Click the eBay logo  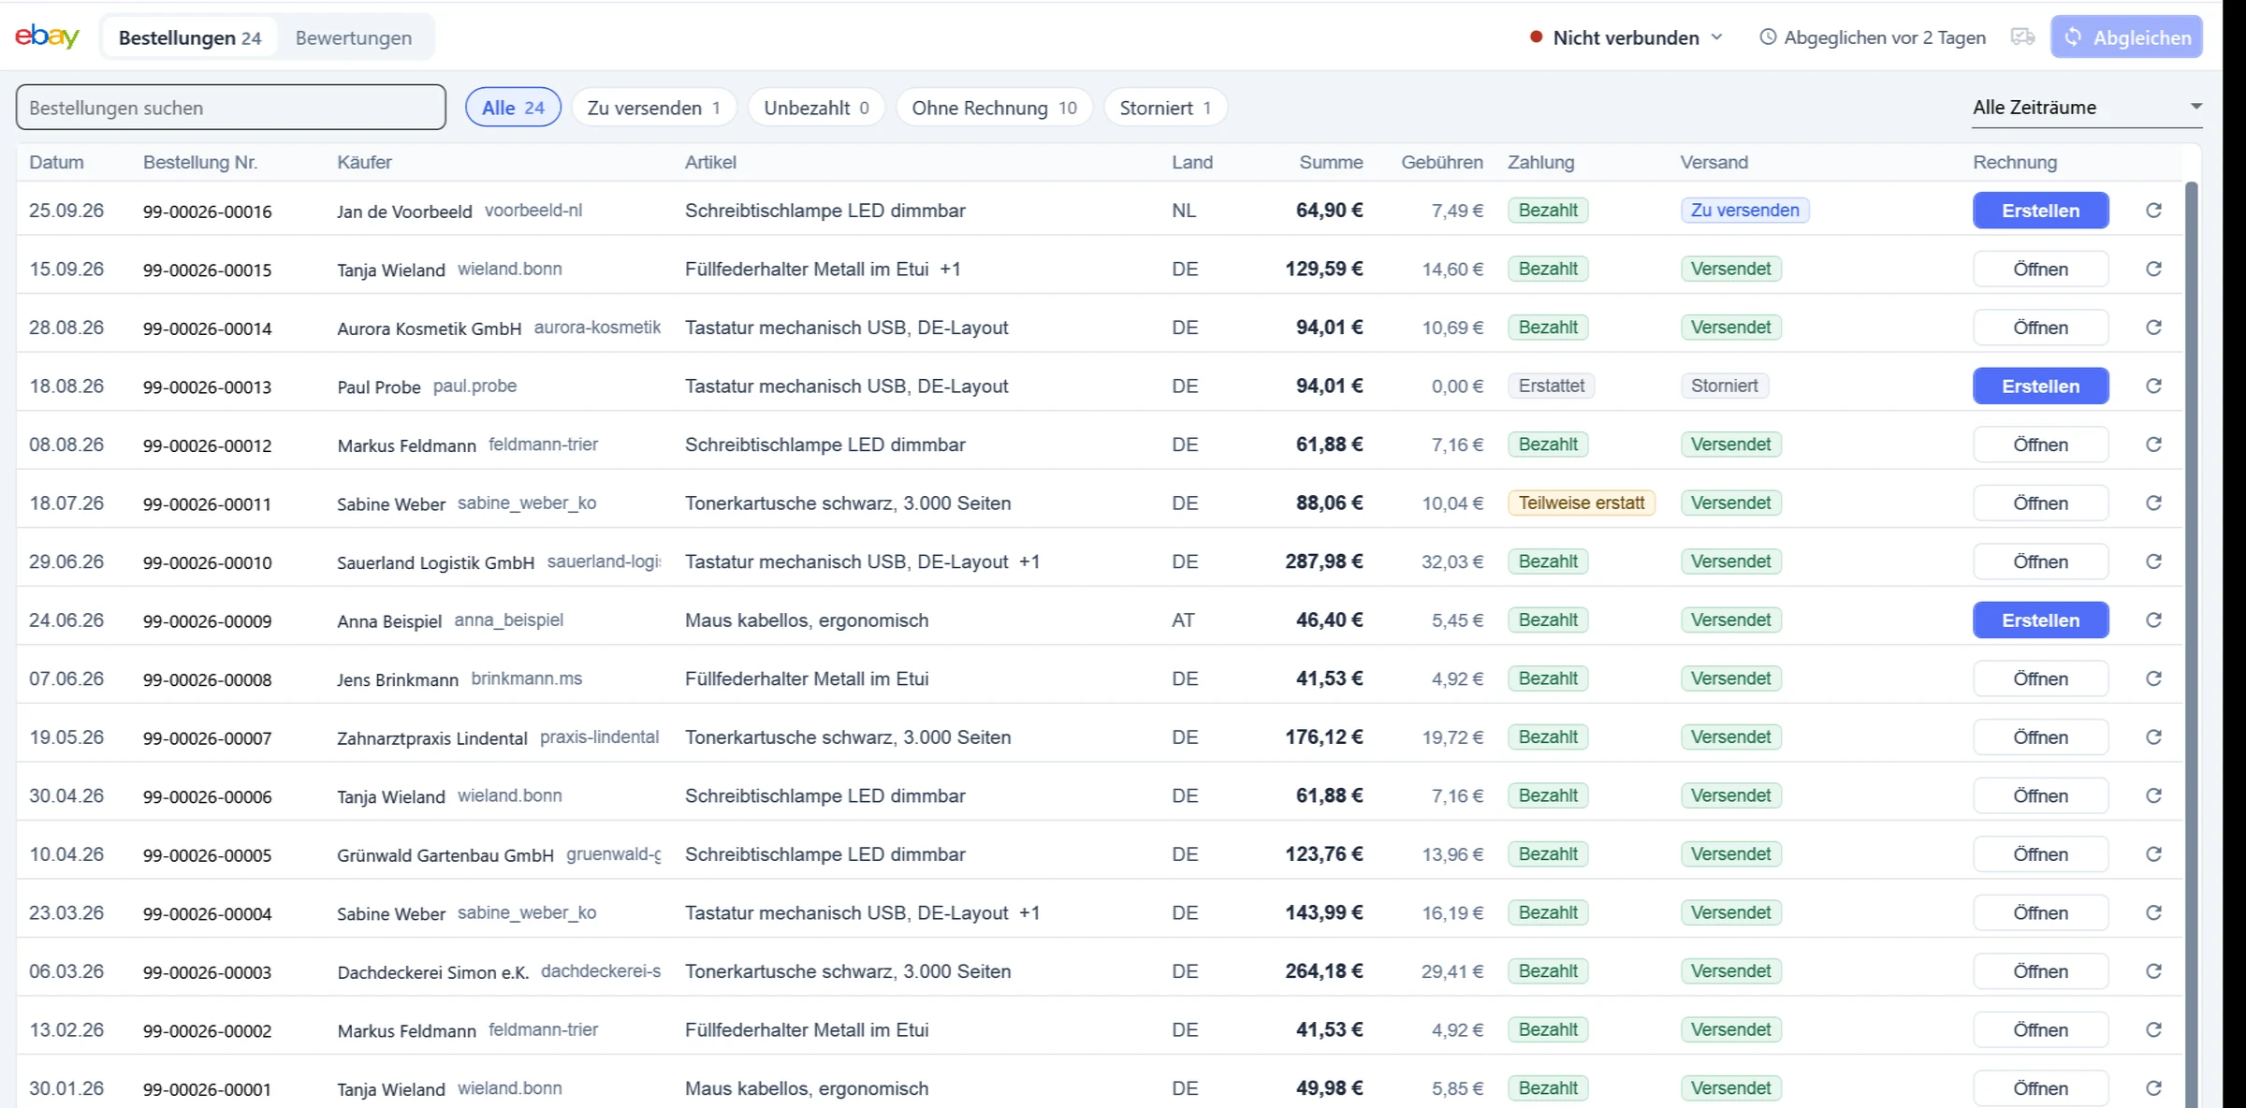48,36
